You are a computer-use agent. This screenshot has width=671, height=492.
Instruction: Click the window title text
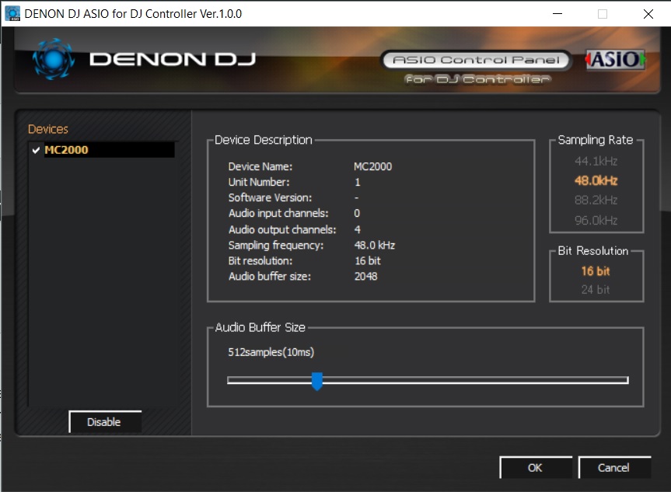pyautogui.click(x=133, y=14)
